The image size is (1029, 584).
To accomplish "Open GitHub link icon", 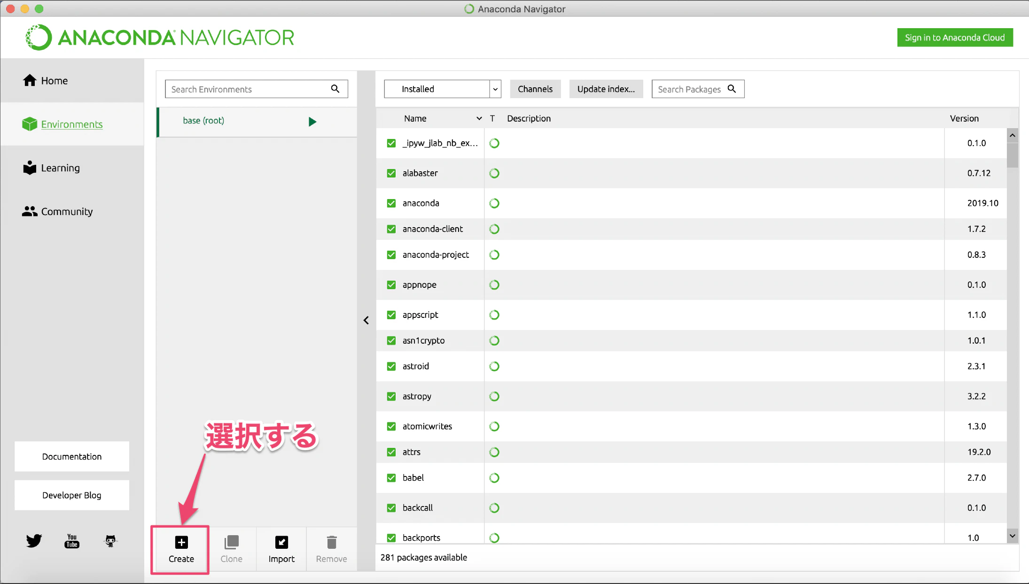I will 110,541.
